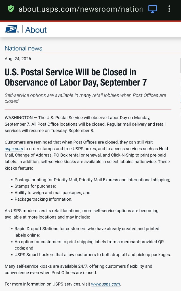Viewport: 181px width, 291px height.
Task: Select the Aug. 24, 2026 date text
Action: [18, 59]
